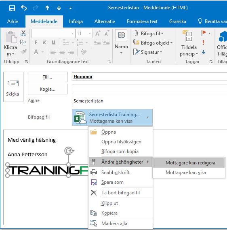Click in the Kopia address field
The height and width of the screenshot is (230, 227).
149,89
